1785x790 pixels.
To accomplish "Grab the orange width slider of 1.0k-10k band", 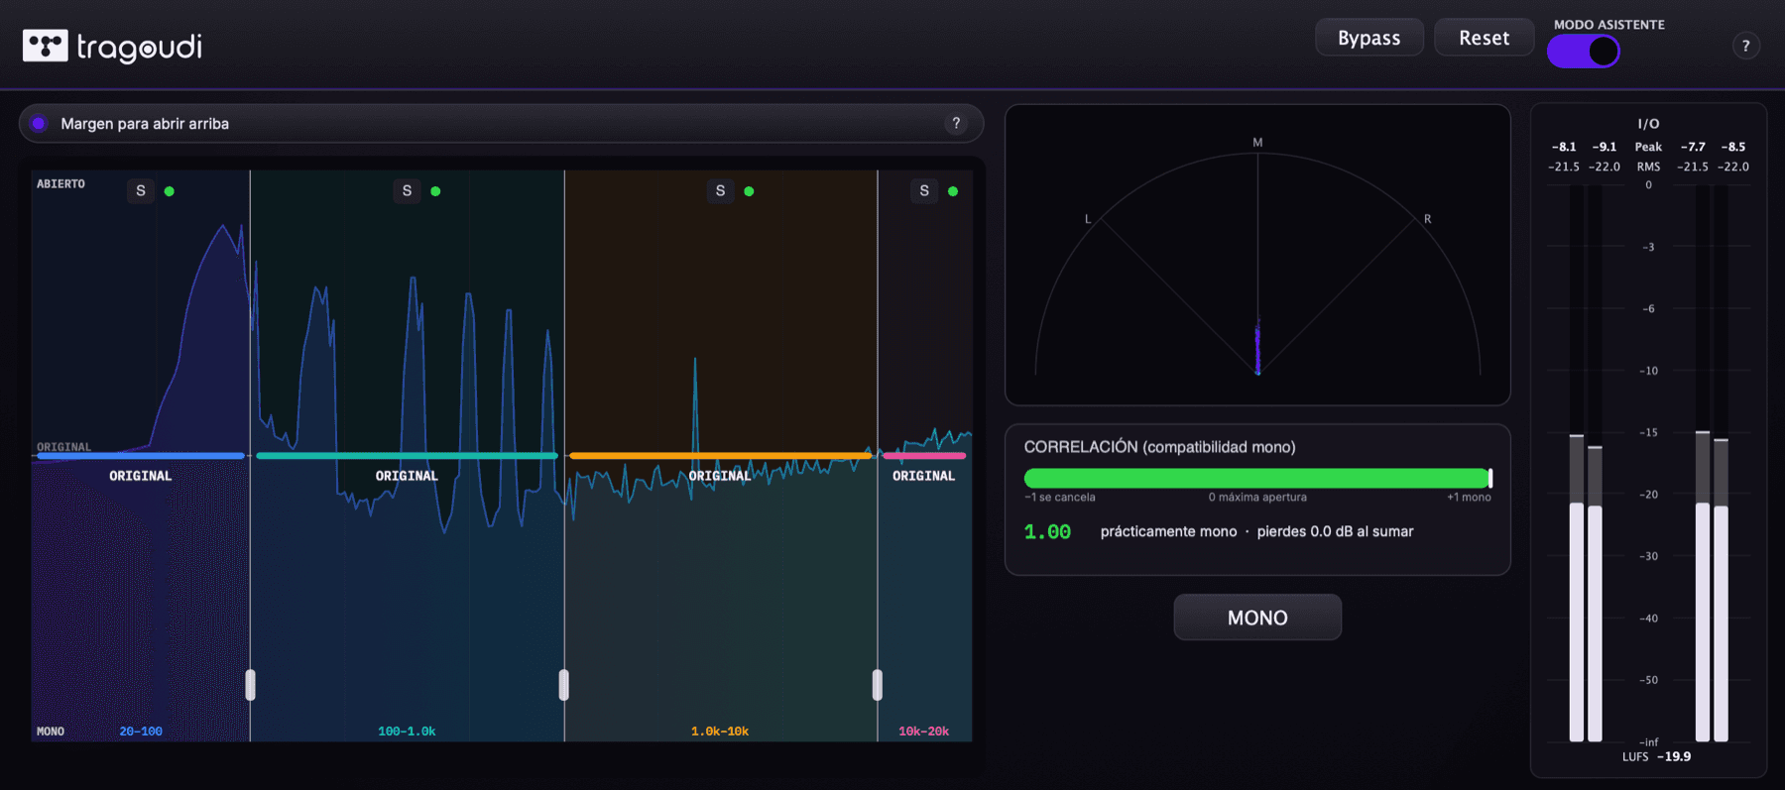I will coord(720,456).
